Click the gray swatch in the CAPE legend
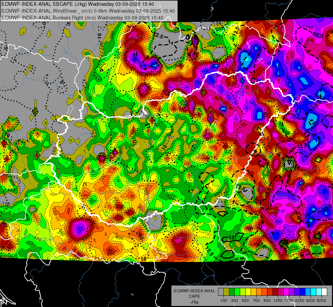Viewport: 333px width, 307px height. point(221,292)
